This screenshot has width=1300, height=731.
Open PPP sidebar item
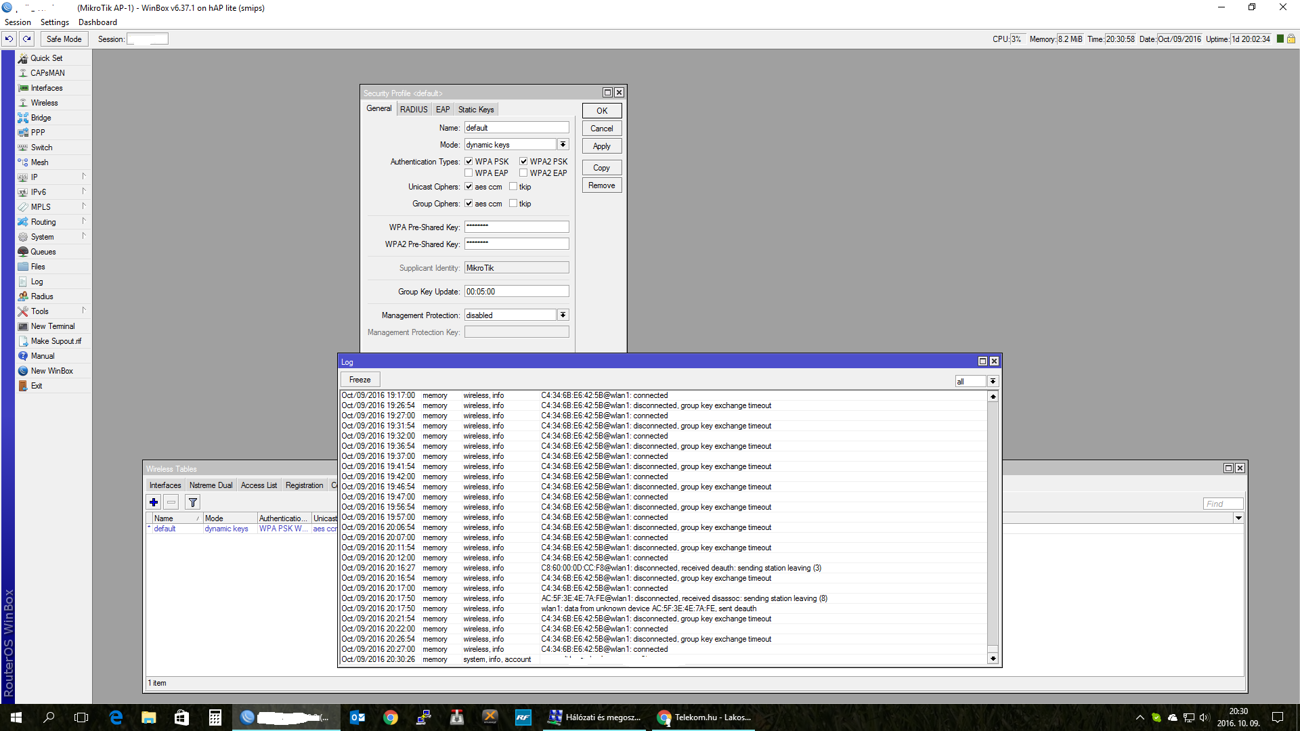(53, 133)
